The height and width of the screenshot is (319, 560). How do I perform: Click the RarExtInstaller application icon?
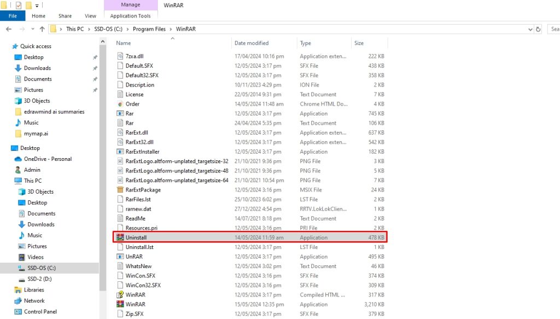pos(120,152)
